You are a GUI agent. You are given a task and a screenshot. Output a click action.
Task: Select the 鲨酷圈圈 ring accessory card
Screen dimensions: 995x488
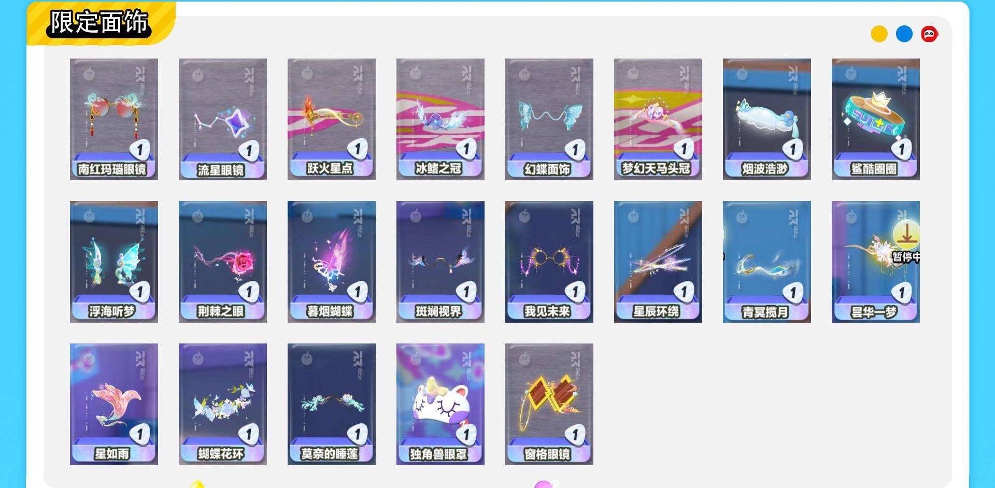(876, 119)
